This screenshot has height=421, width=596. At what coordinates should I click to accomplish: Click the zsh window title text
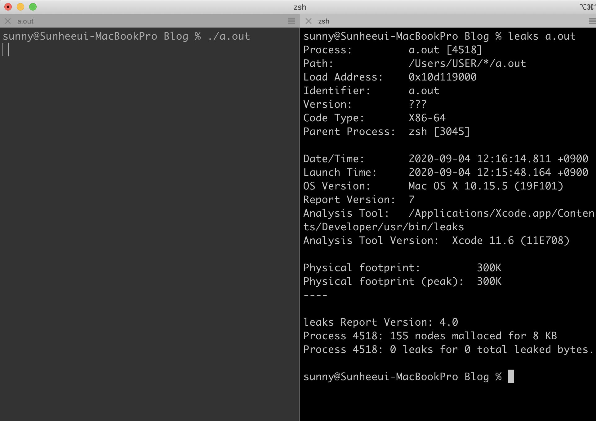click(x=300, y=7)
